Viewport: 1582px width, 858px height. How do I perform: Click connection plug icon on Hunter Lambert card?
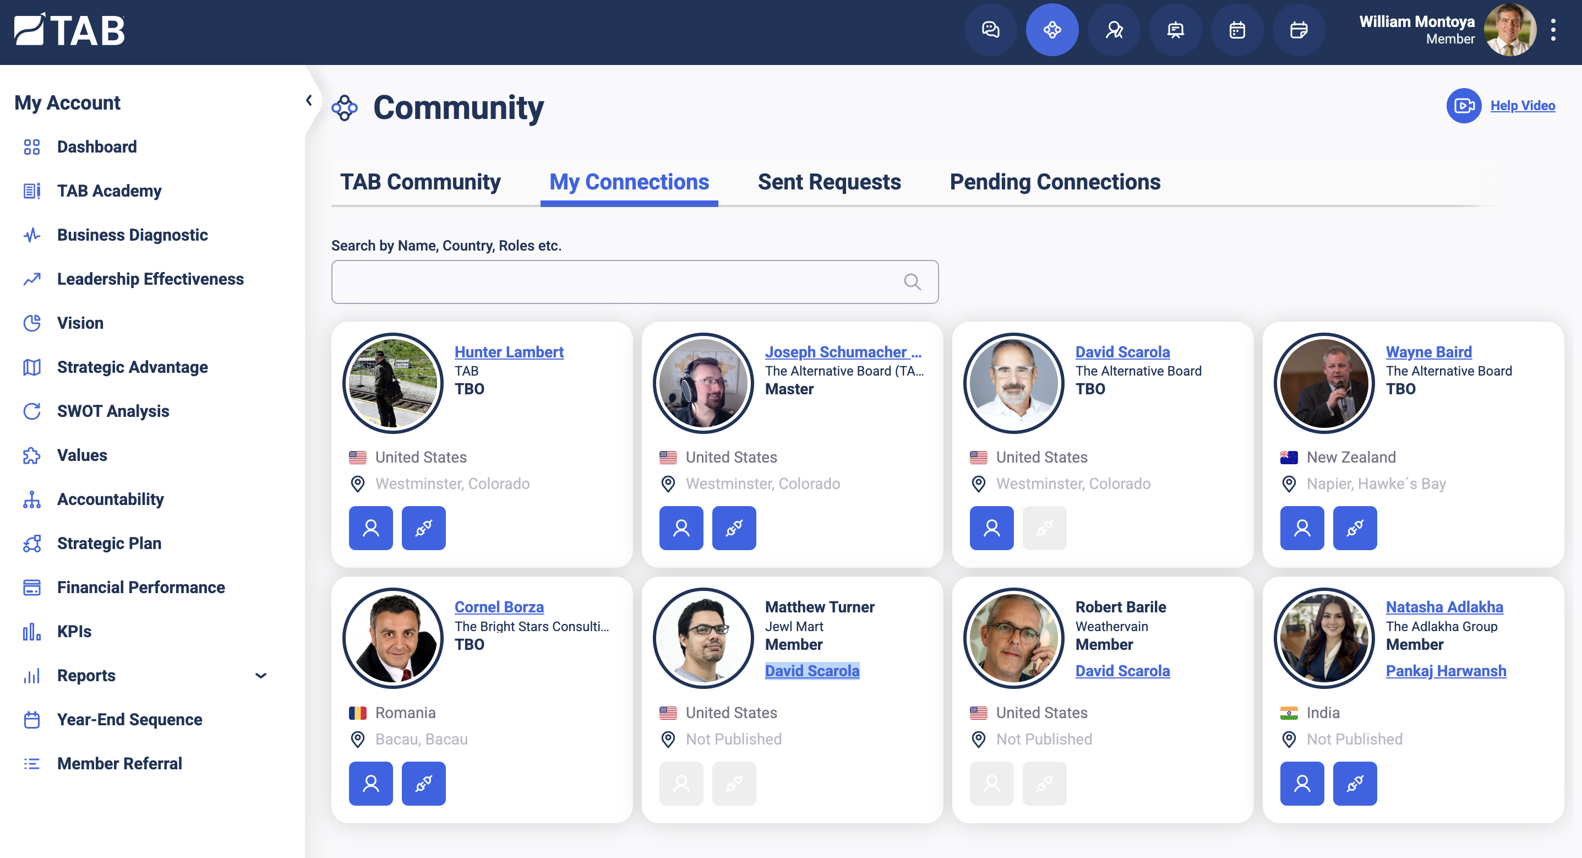(x=423, y=528)
